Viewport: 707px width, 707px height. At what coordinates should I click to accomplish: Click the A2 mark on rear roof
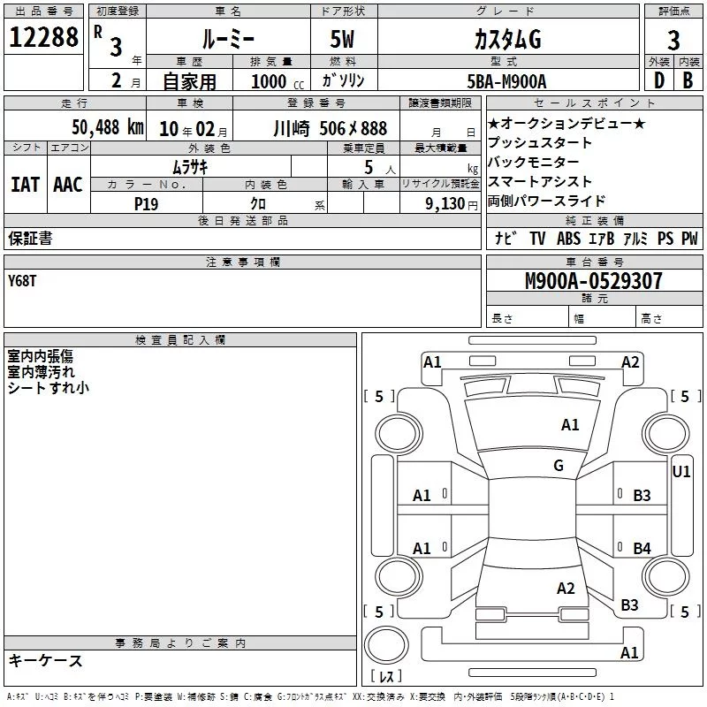point(566,589)
